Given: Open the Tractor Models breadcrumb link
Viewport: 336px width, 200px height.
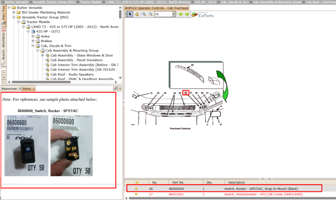Looking at the screenshot, I should [91, 2].
